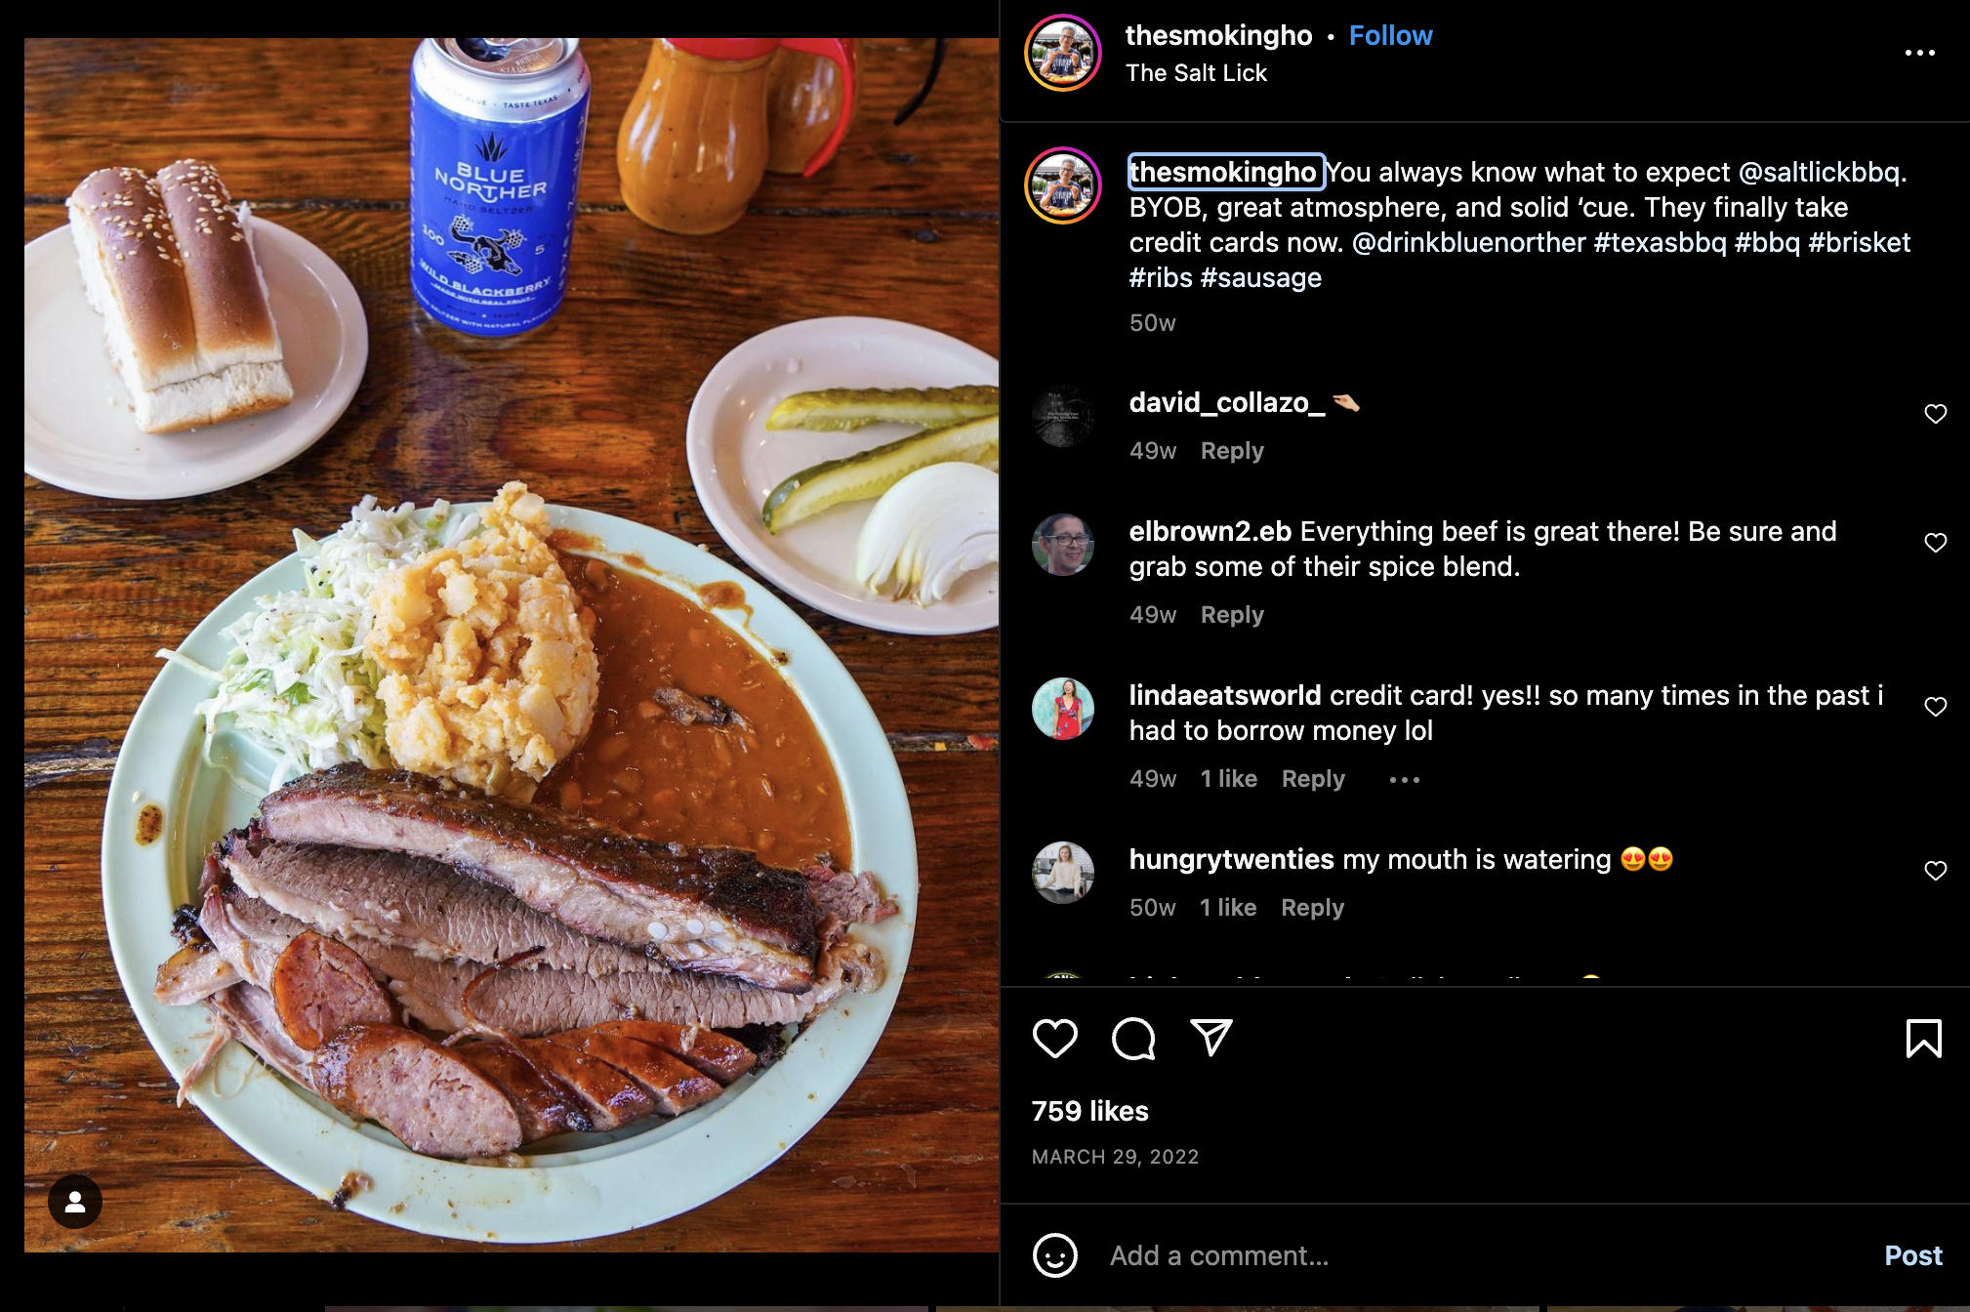This screenshot has height=1312, width=1970.
Task: Like elbrown2.eb comment heart
Action: (x=1935, y=543)
